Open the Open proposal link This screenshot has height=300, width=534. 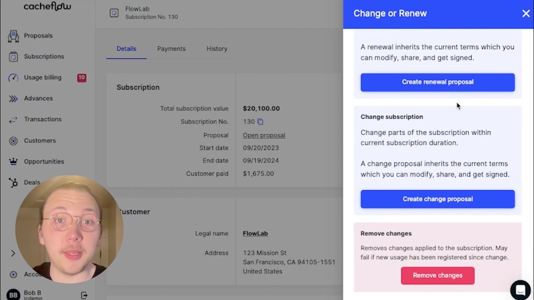point(264,135)
